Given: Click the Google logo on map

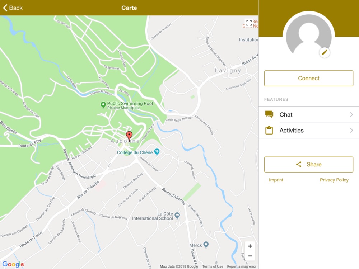Looking at the screenshot, I should (x=13, y=264).
